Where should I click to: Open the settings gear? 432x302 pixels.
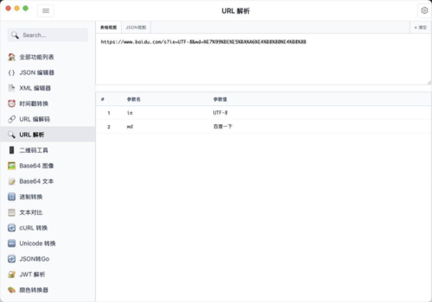point(424,10)
